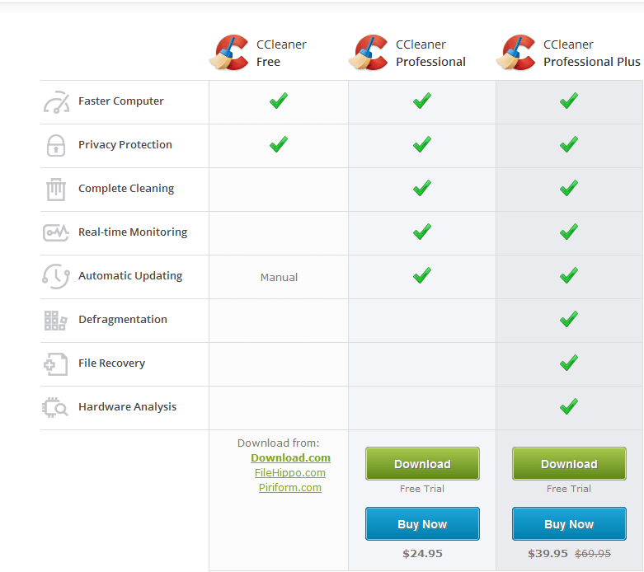The height and width of the screenshot is (572, 644).
Task: Click the 'Manual' text in Free column
Action: (x=279, y=278)
